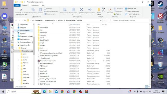The width and height of the screenshot is (167, 94).
Task: Expand data folder in tree
Action: (19, 80)
